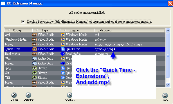
Task: Click the engine icon beside asf,wmv extensions
Action: click(63, 40)
